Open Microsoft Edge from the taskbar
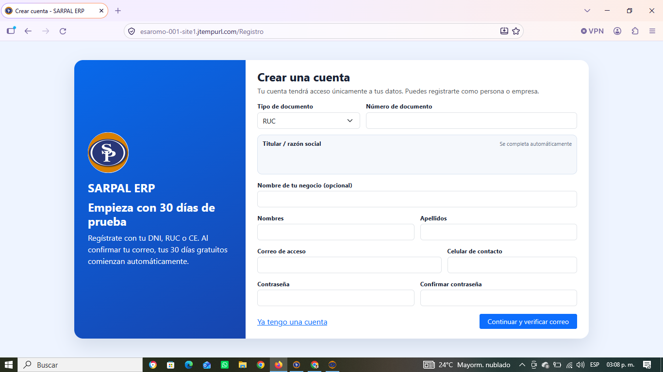 [189, 365]
